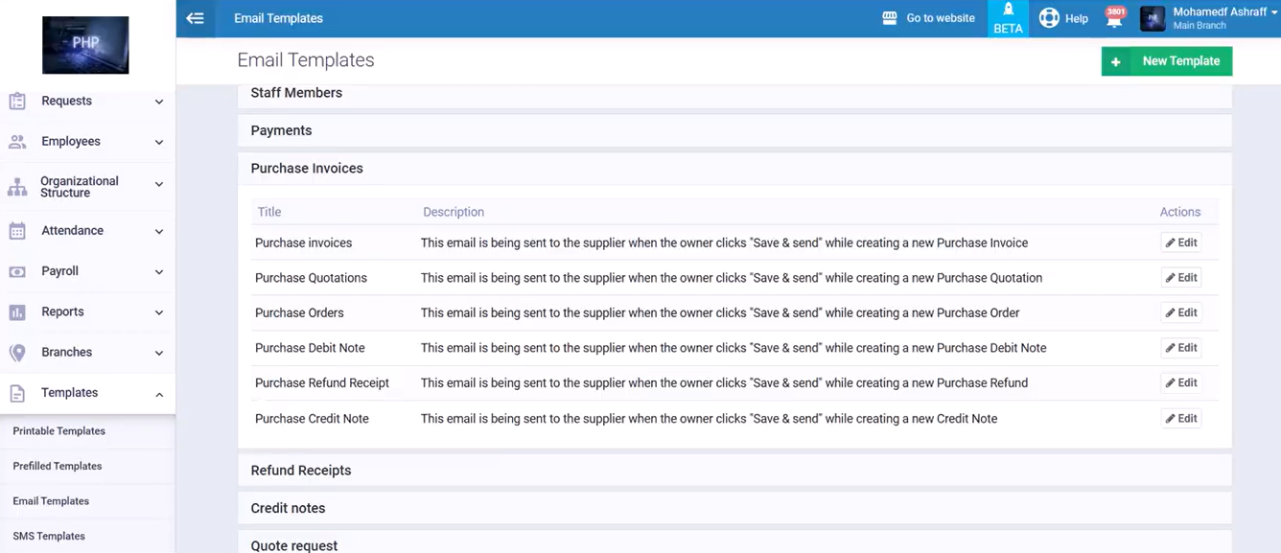
Task: Expand the Refund Receipts section
Action: (301, 471)
